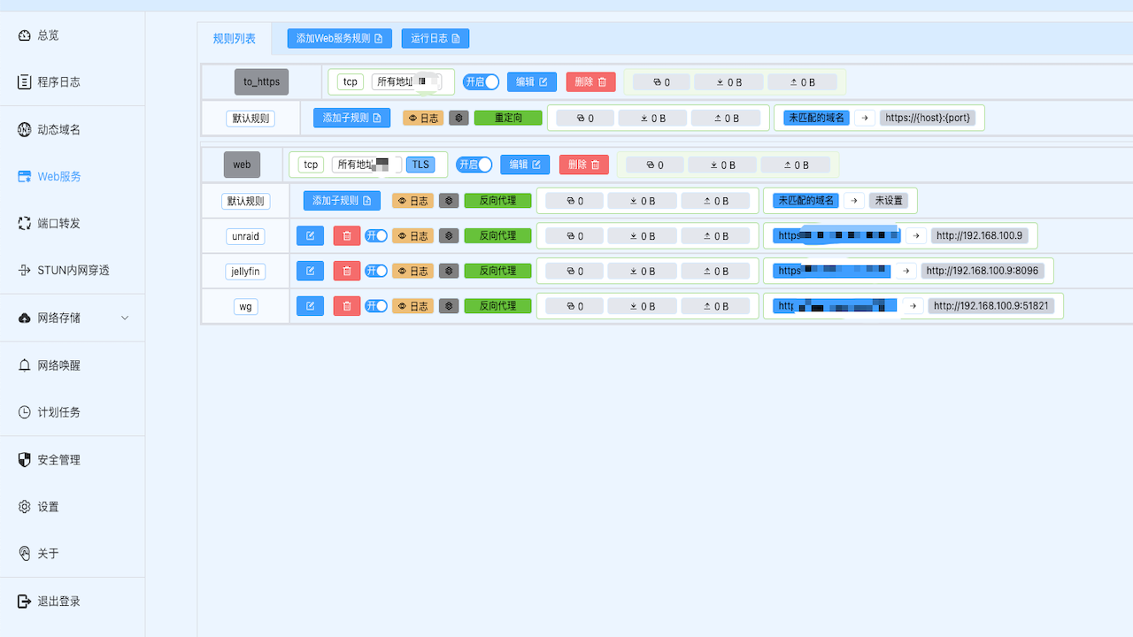Click the red 删除 button for web rule

pos(583,165)
